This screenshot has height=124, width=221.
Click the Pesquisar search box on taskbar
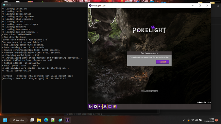coord(19,120)
